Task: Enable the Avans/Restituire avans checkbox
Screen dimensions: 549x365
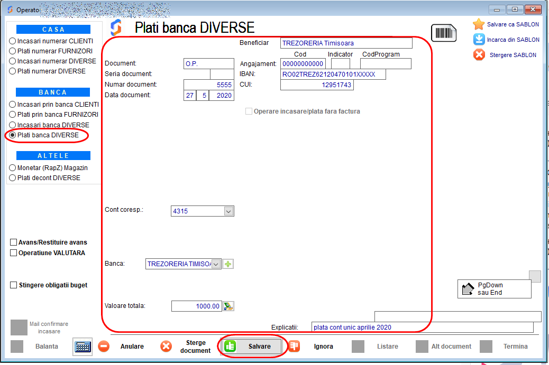Action: coord(14,242)
